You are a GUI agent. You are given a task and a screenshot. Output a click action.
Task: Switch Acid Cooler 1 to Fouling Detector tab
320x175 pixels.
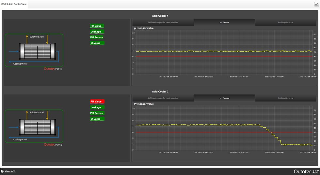(285, 23)
